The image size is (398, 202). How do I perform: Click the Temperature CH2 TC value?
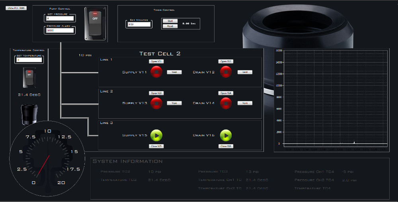pos(257,188)
